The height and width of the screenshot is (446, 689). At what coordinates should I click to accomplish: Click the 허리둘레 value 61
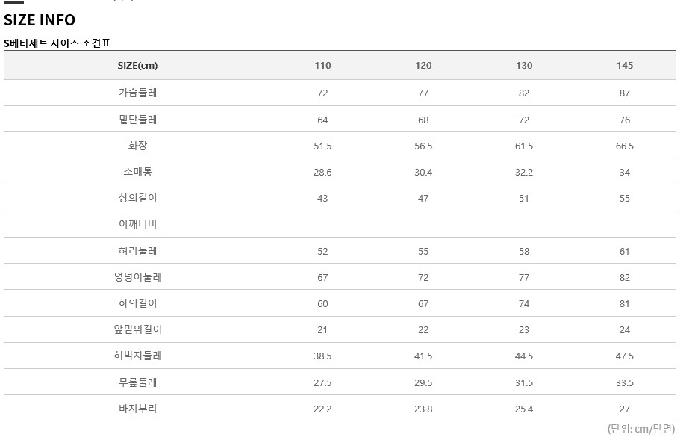625,252
